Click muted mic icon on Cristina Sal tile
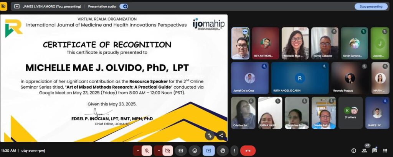This screenshot has height=157, width=393. (251, 101)
